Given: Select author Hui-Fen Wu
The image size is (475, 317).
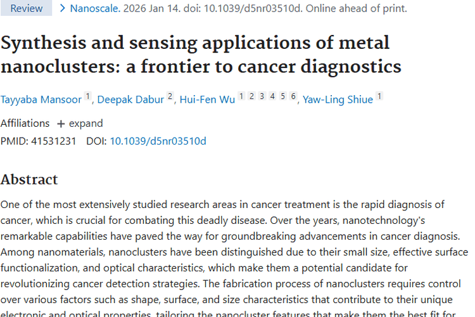Looking at the screenshot, I should coord(207,100).
